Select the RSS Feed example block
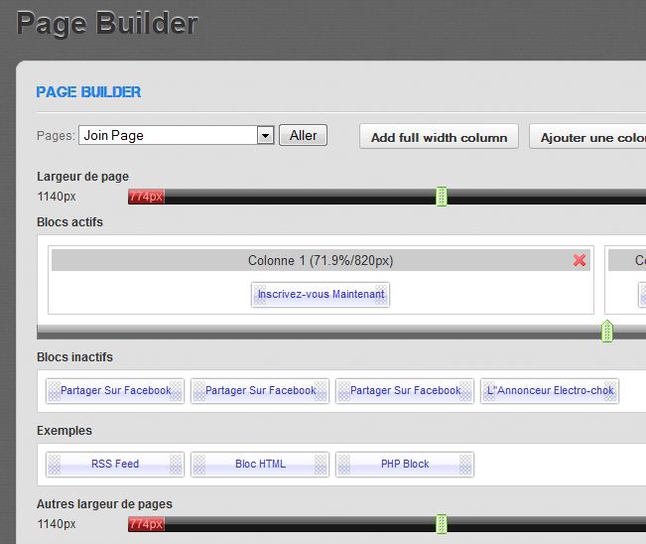 click(x=115, y=465)
